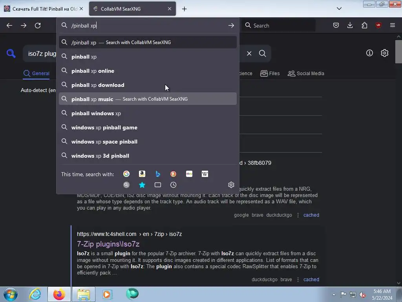
Task: Open the taskbar clock showing 5:46 AM
Action: click(382, 295)
